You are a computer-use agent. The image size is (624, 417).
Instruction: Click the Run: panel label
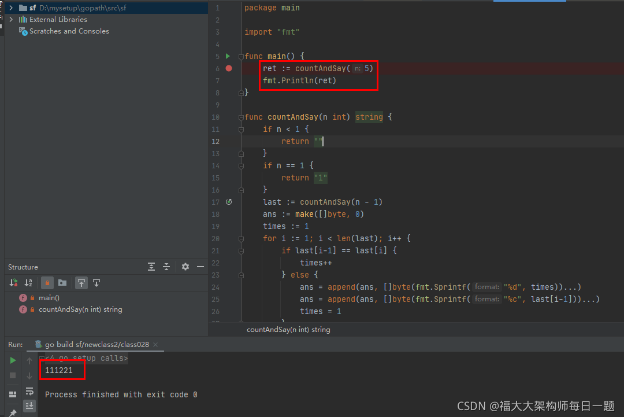tap(16, 345)
